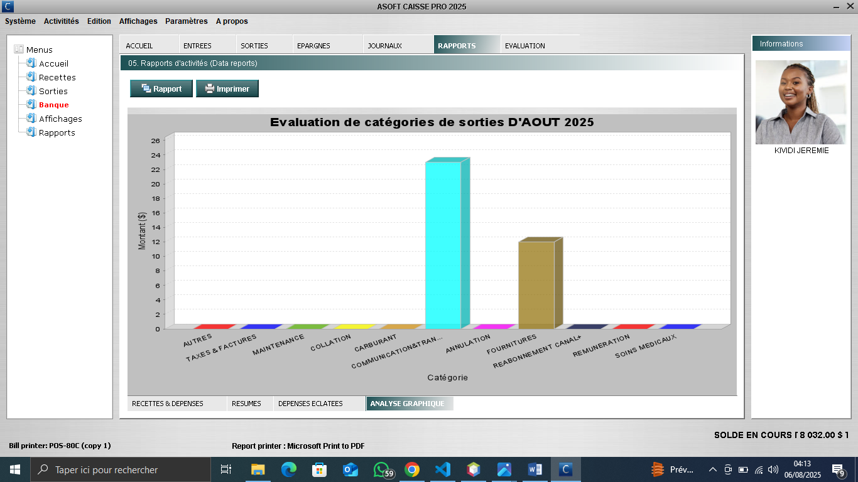The image size is (858, 482).
Task: Click the user profile photo of Kividi Jeremie
Action: [800, 102]
